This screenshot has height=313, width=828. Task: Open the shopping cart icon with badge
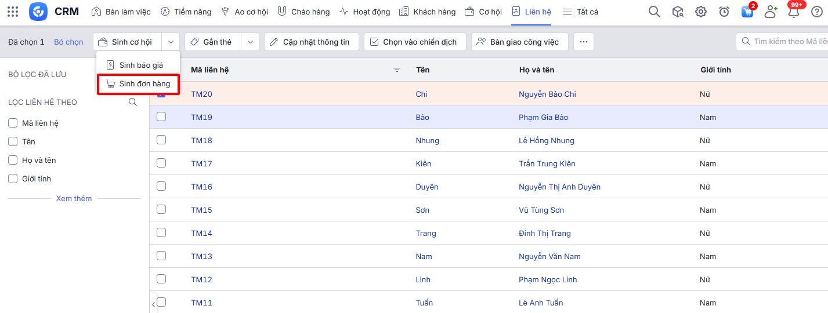[x=747, y=12]
